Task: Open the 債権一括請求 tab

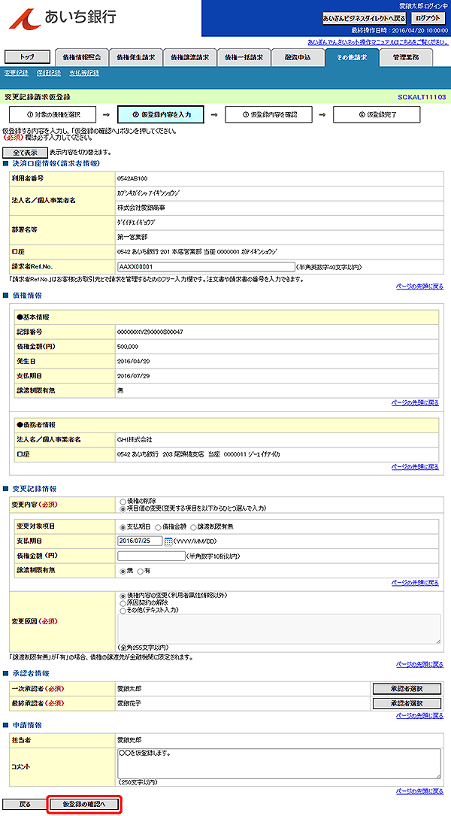Action: [244, 58]
